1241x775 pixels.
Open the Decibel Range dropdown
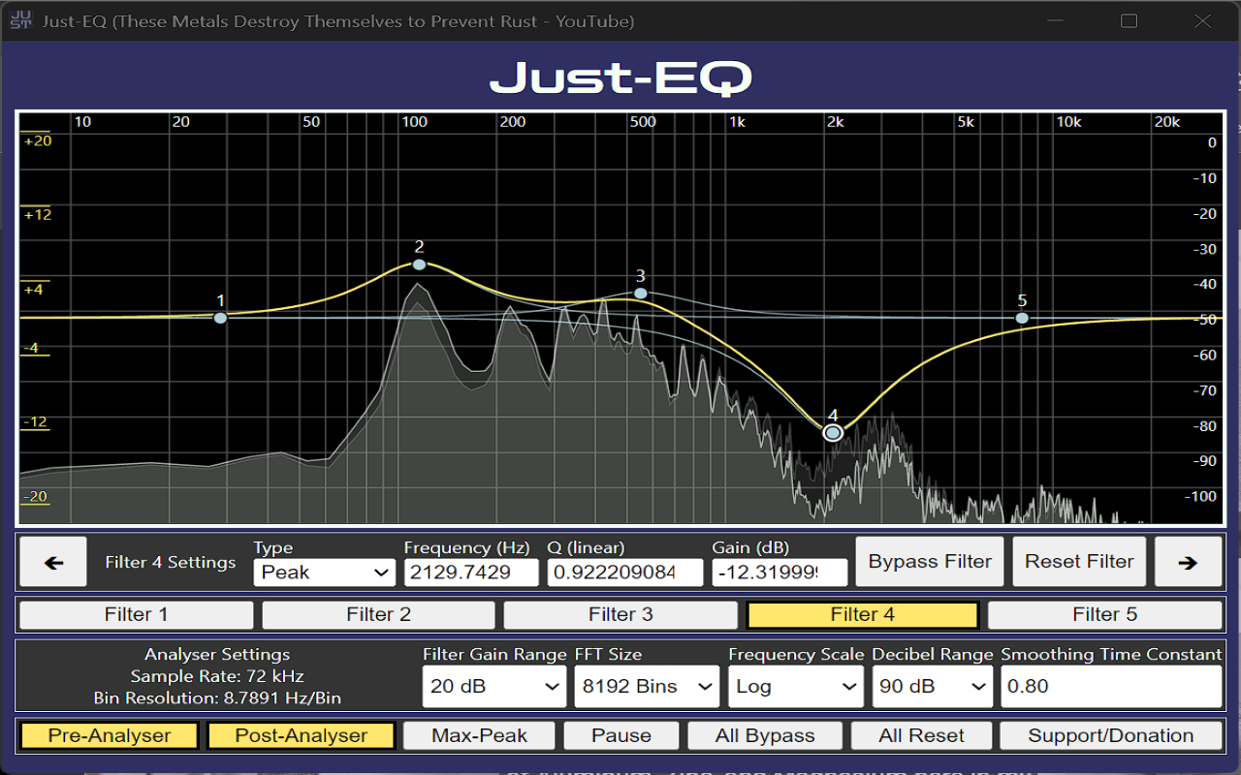pyautogui.click(x=932, y=686)
